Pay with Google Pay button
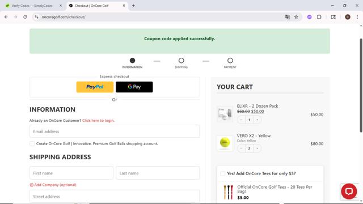363x204 pixels. tap(134, 87)
